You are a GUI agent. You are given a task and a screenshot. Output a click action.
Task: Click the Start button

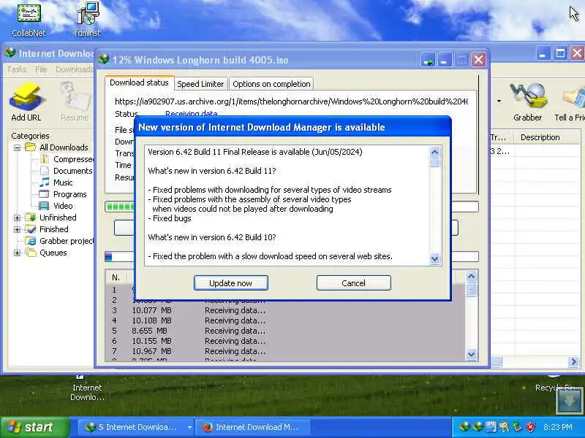point(34,427)
